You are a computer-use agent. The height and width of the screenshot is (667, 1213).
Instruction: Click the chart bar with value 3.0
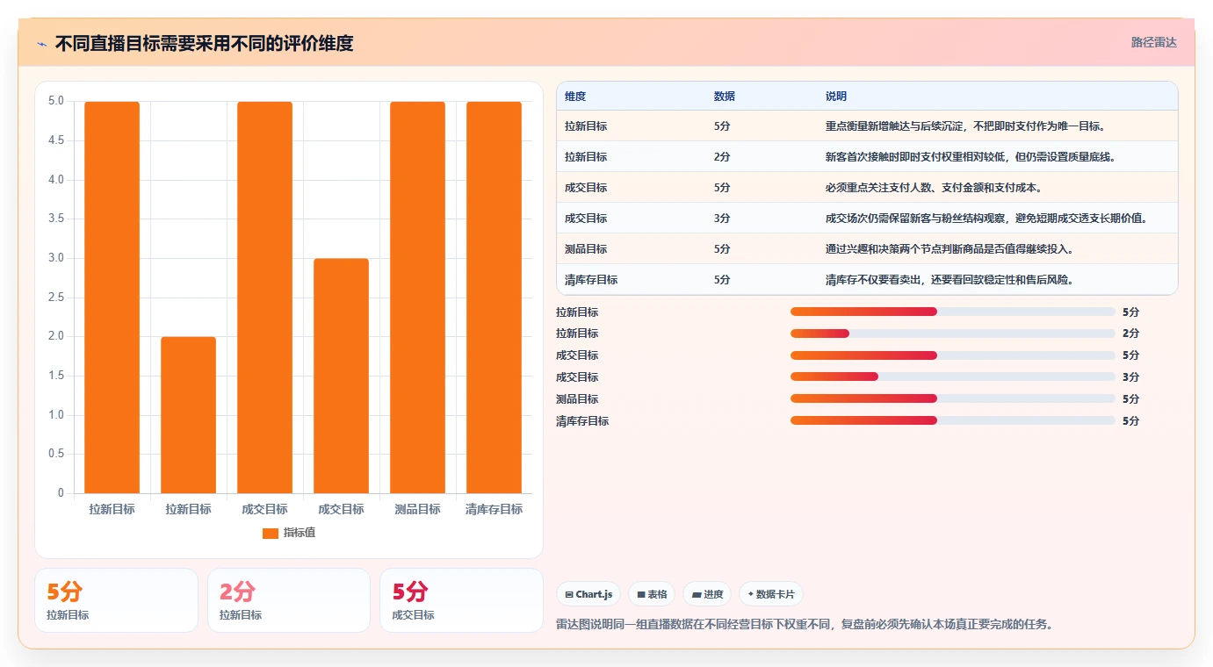(341, 376)
